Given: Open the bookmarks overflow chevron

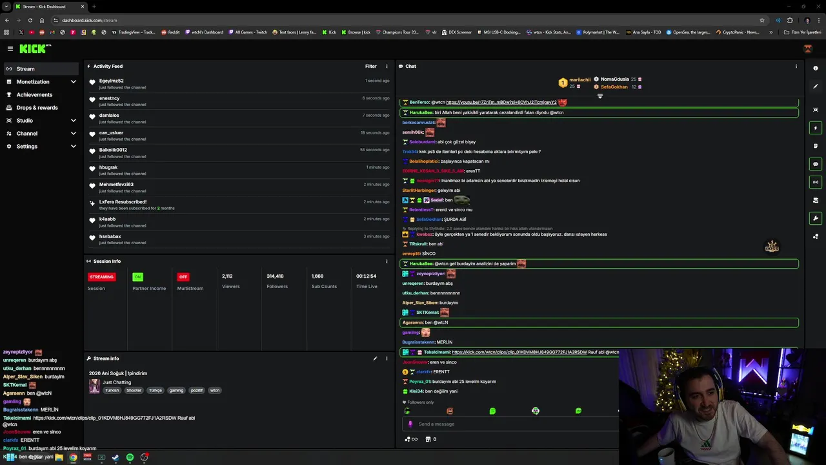Looking at the screenshot, I should coord(771,32).
